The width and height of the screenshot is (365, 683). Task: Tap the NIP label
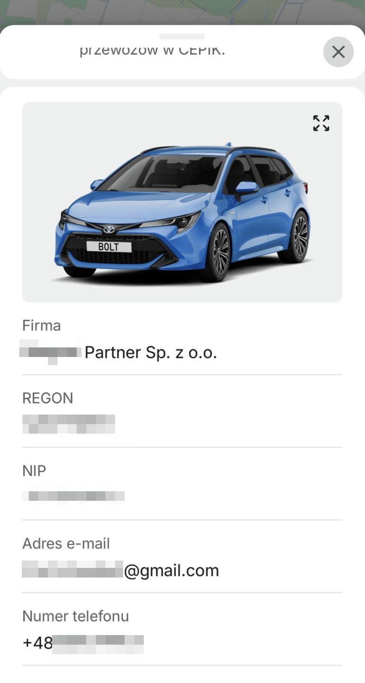[x=34, y=471]
